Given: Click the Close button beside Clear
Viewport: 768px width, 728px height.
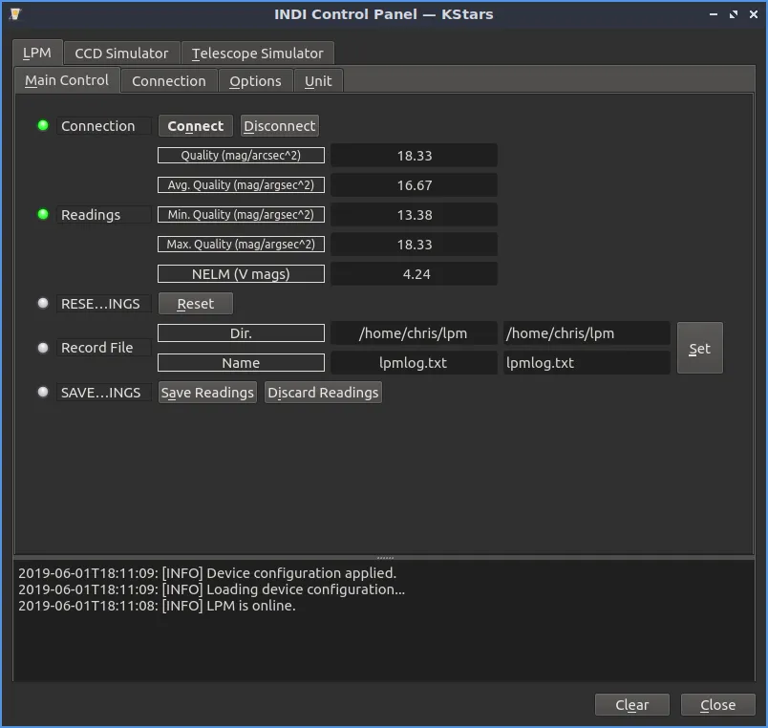Looking at the screenshot, I should tap(717, 704).
